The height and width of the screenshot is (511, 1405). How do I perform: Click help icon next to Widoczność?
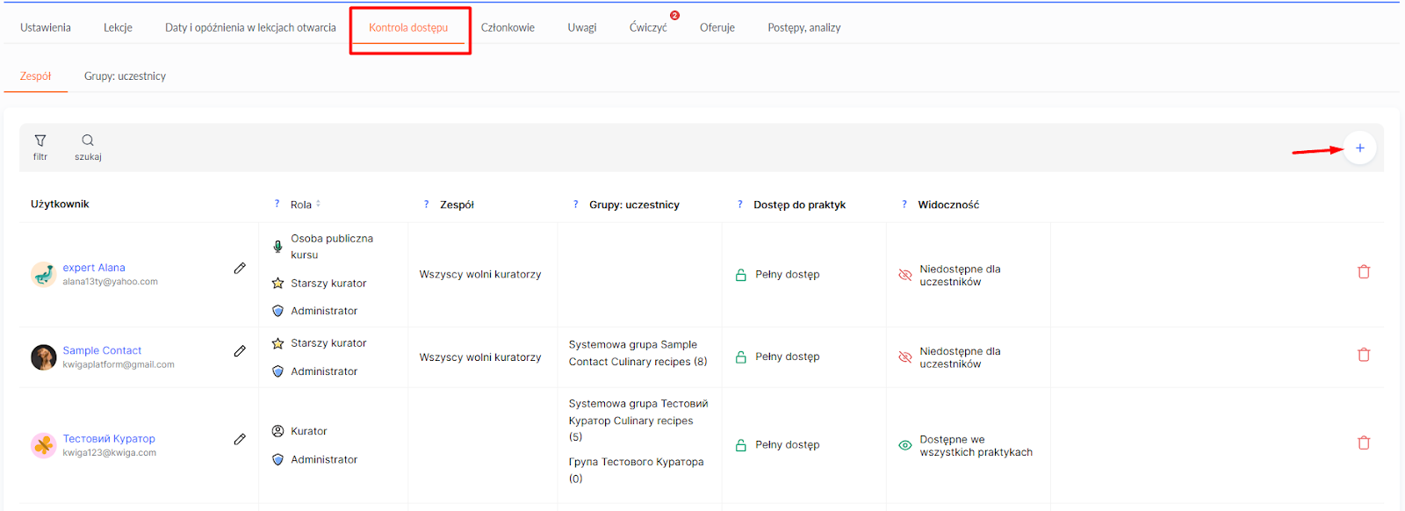click(904, 204)
